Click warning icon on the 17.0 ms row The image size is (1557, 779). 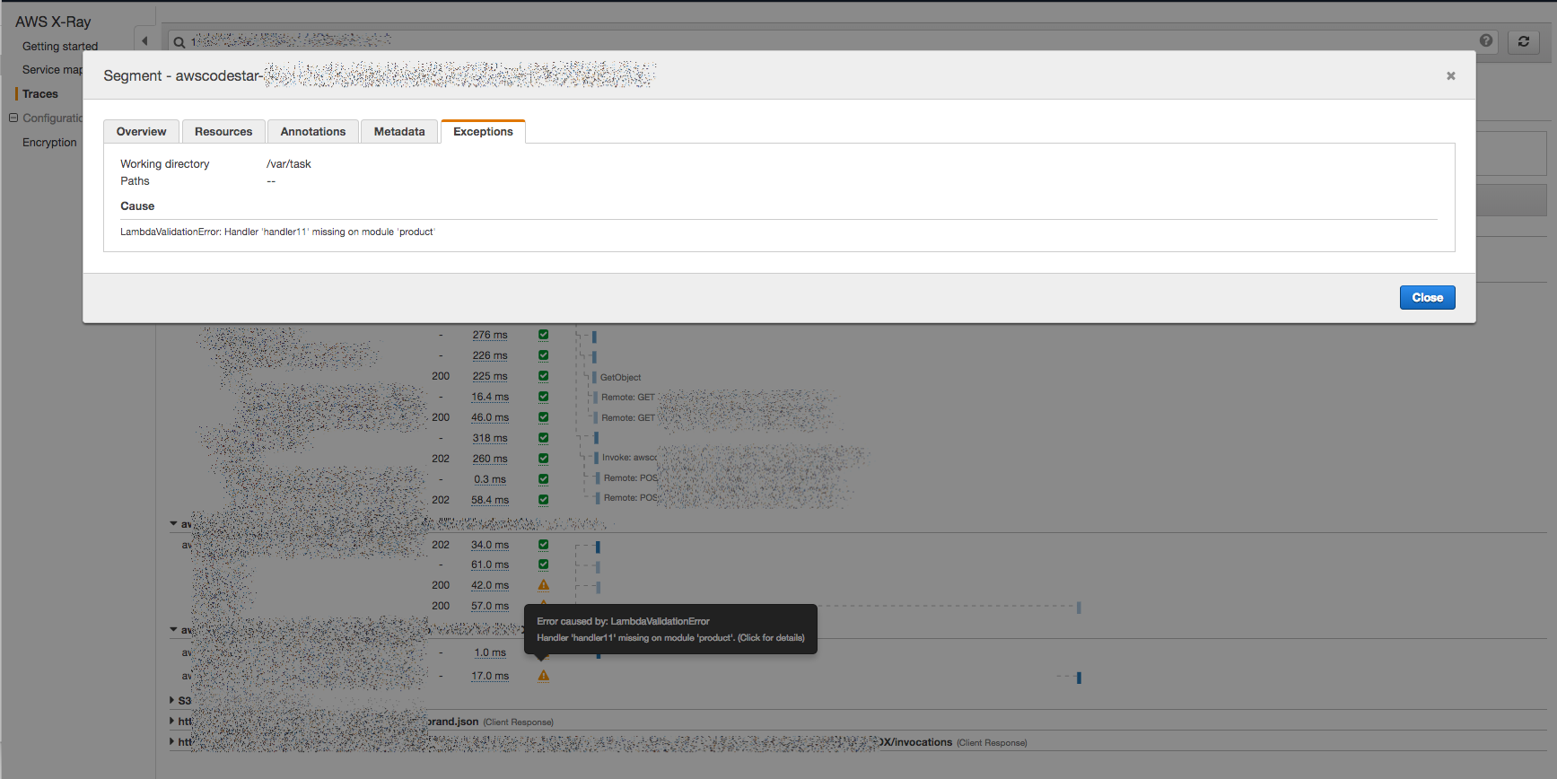coord(543,676)
